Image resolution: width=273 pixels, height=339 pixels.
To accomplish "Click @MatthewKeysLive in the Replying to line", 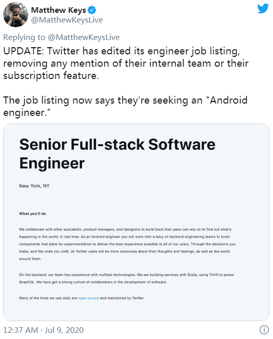I will click(x=84, y=37).
